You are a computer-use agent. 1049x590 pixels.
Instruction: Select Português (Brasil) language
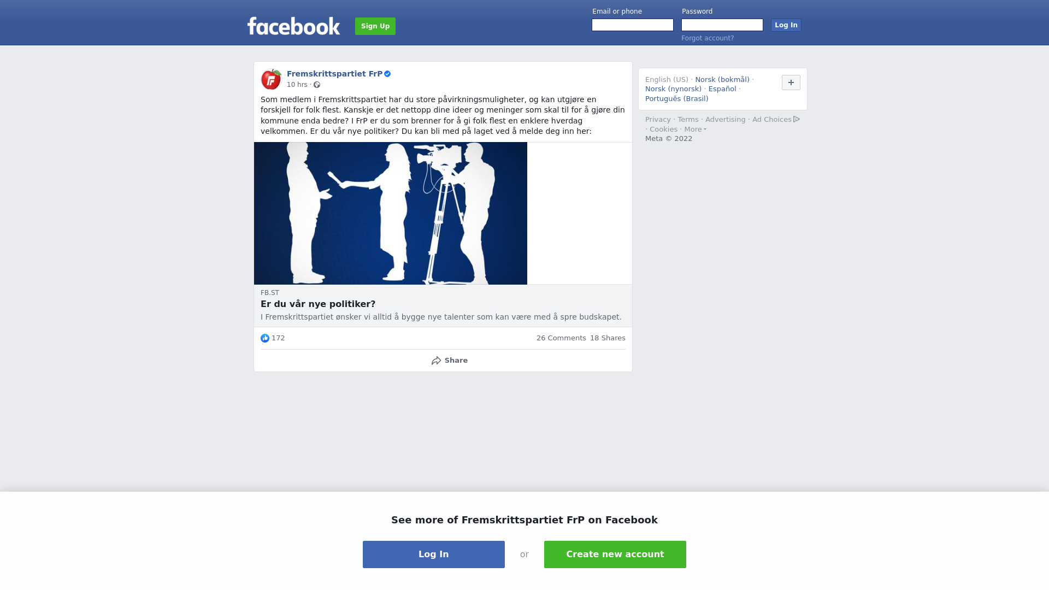pyautogui.click(x=676, y=99)
